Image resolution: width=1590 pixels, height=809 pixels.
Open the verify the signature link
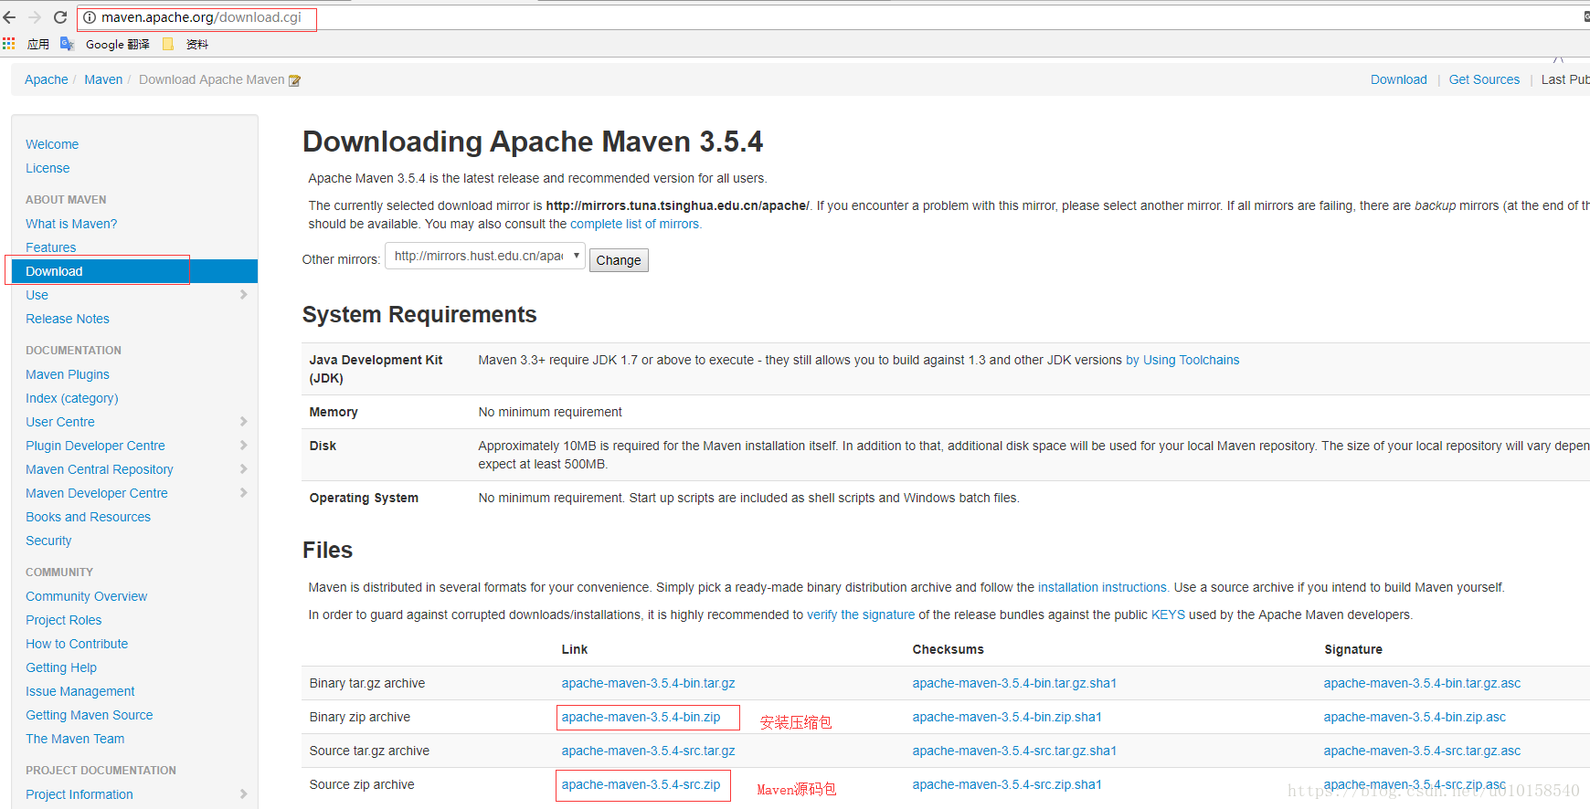[861, 615]
